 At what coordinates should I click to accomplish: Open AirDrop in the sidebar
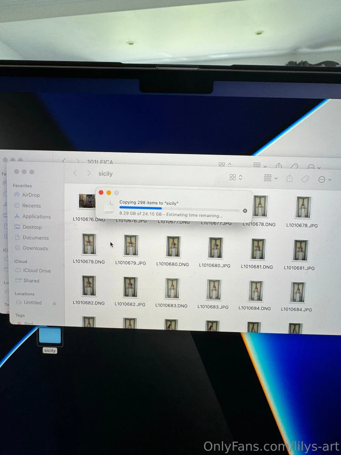pyautogui.click(x=31, y=195)
